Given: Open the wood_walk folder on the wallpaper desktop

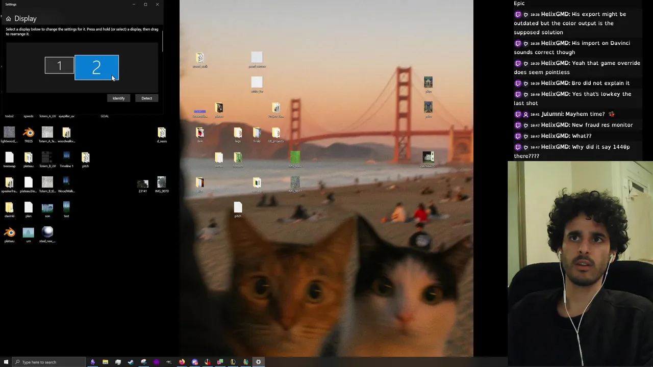Looking at the screenshot, I should (x=200, y=58).
